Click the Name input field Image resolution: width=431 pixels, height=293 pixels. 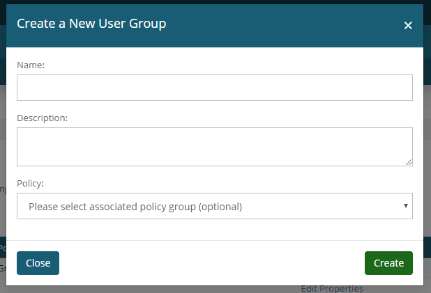pyautogui.click(x=214, y=88)
